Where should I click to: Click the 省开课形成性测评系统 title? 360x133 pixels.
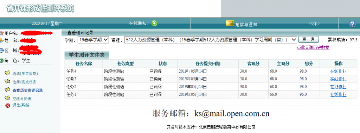[x=40, y=9]
